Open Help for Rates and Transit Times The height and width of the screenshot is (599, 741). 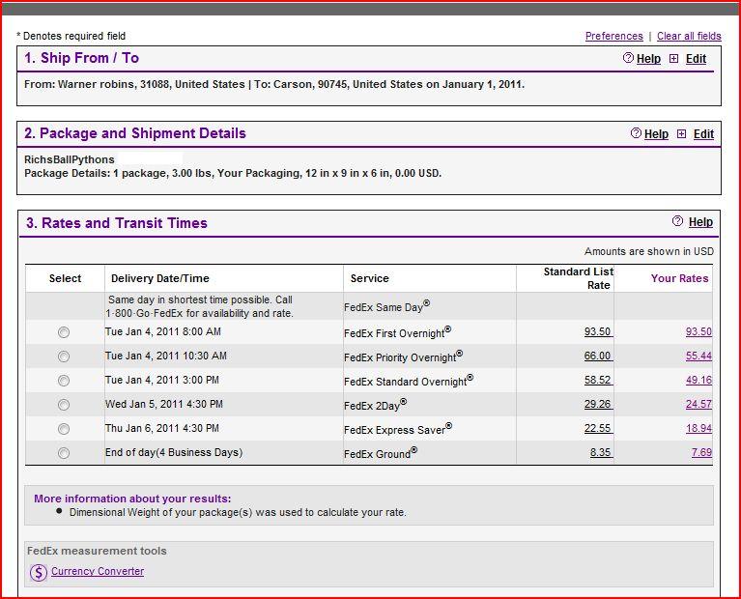(700, 222)
